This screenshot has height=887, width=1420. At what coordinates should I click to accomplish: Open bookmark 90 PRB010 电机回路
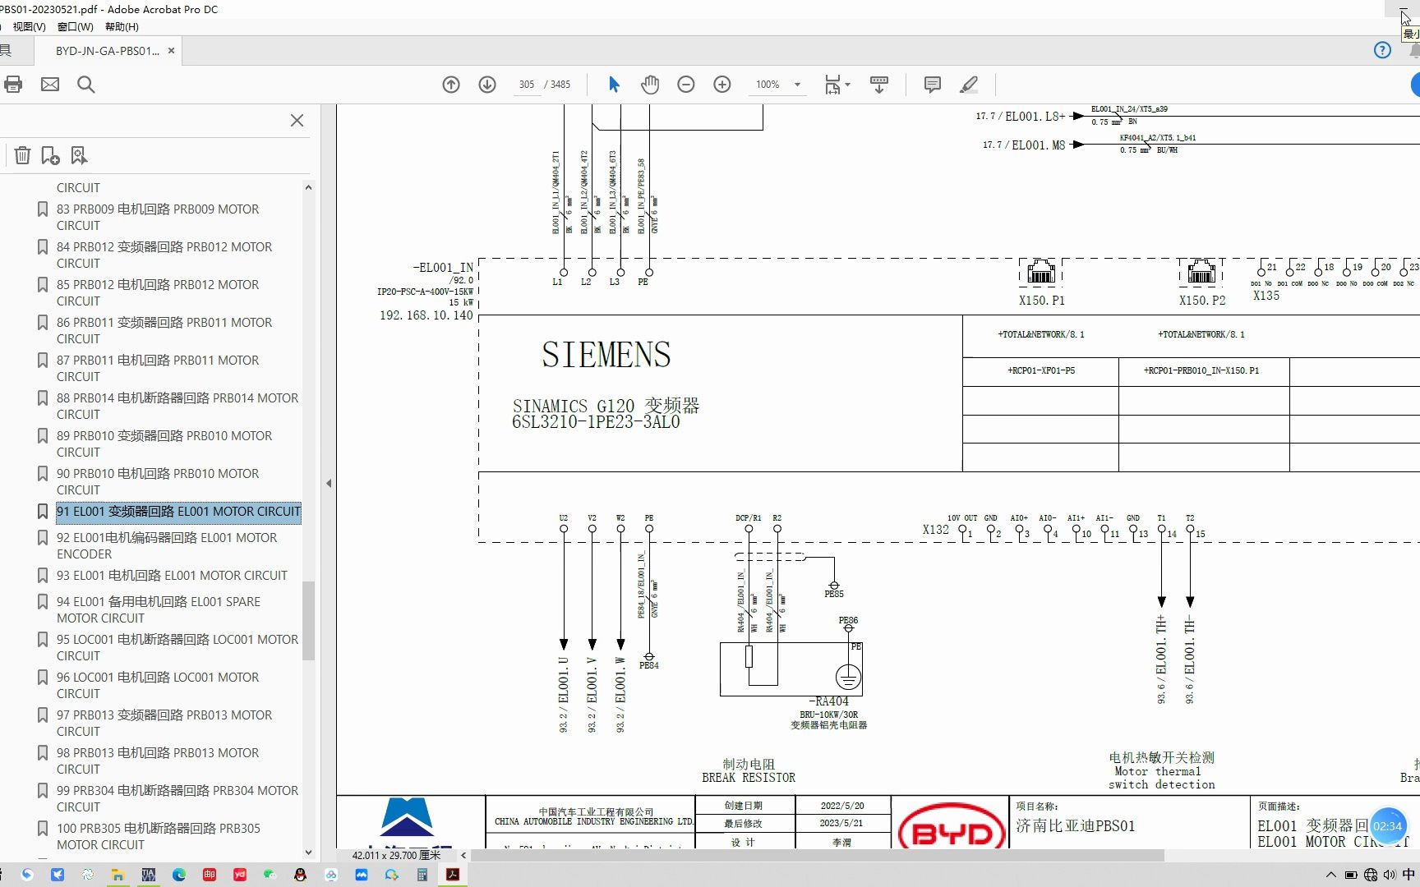click(x=158, y=482)
